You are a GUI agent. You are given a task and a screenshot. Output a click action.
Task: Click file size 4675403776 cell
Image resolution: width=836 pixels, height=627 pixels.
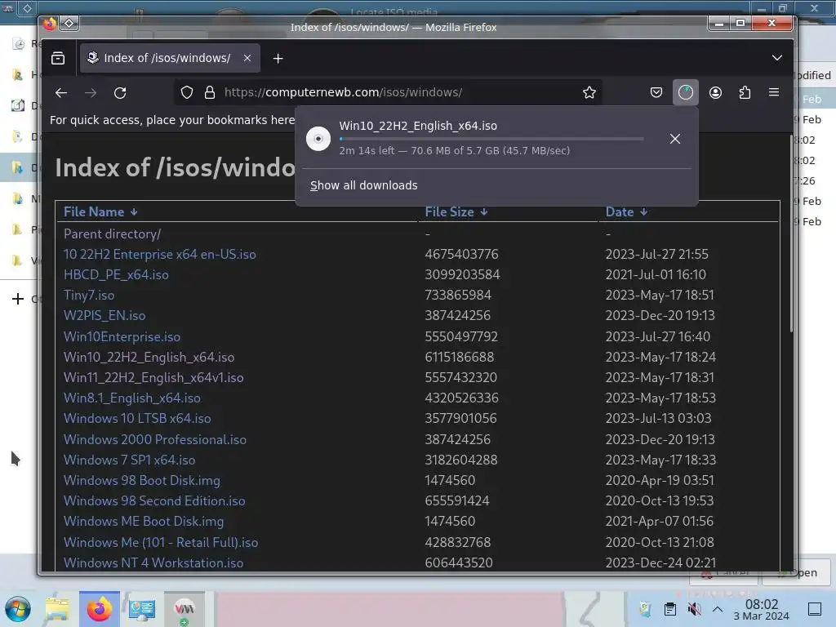coord(462,255)
